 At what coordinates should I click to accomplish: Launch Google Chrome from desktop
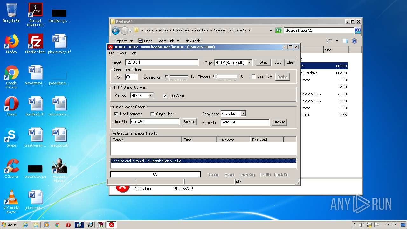[x=11, y=77]
